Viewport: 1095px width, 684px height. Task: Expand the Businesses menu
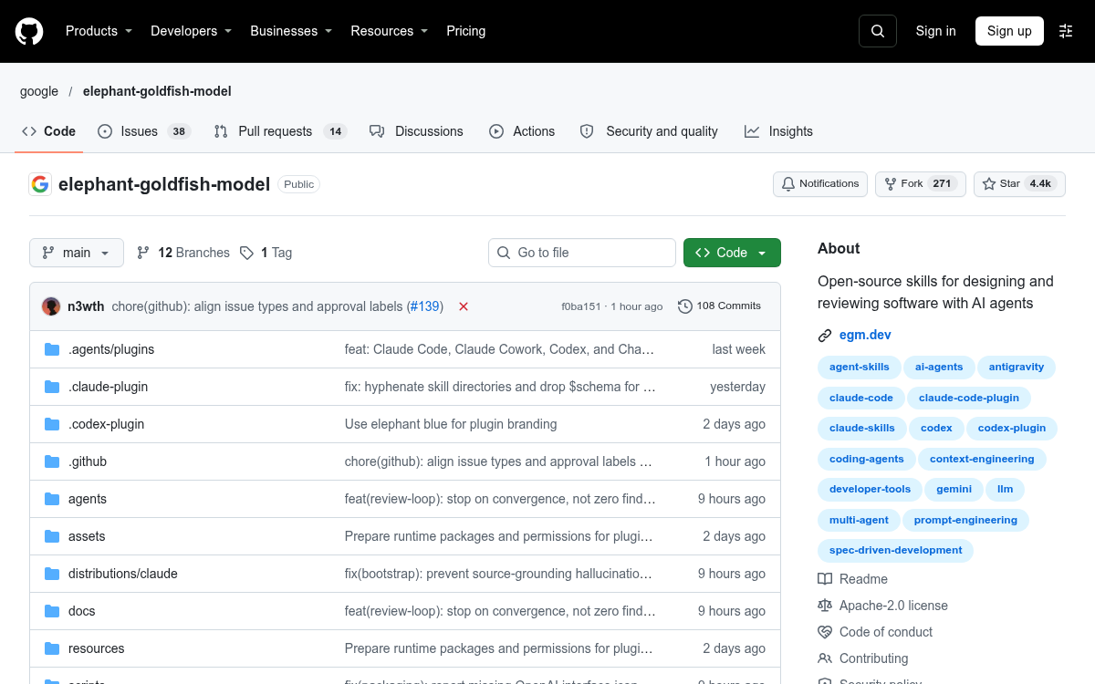291,31
